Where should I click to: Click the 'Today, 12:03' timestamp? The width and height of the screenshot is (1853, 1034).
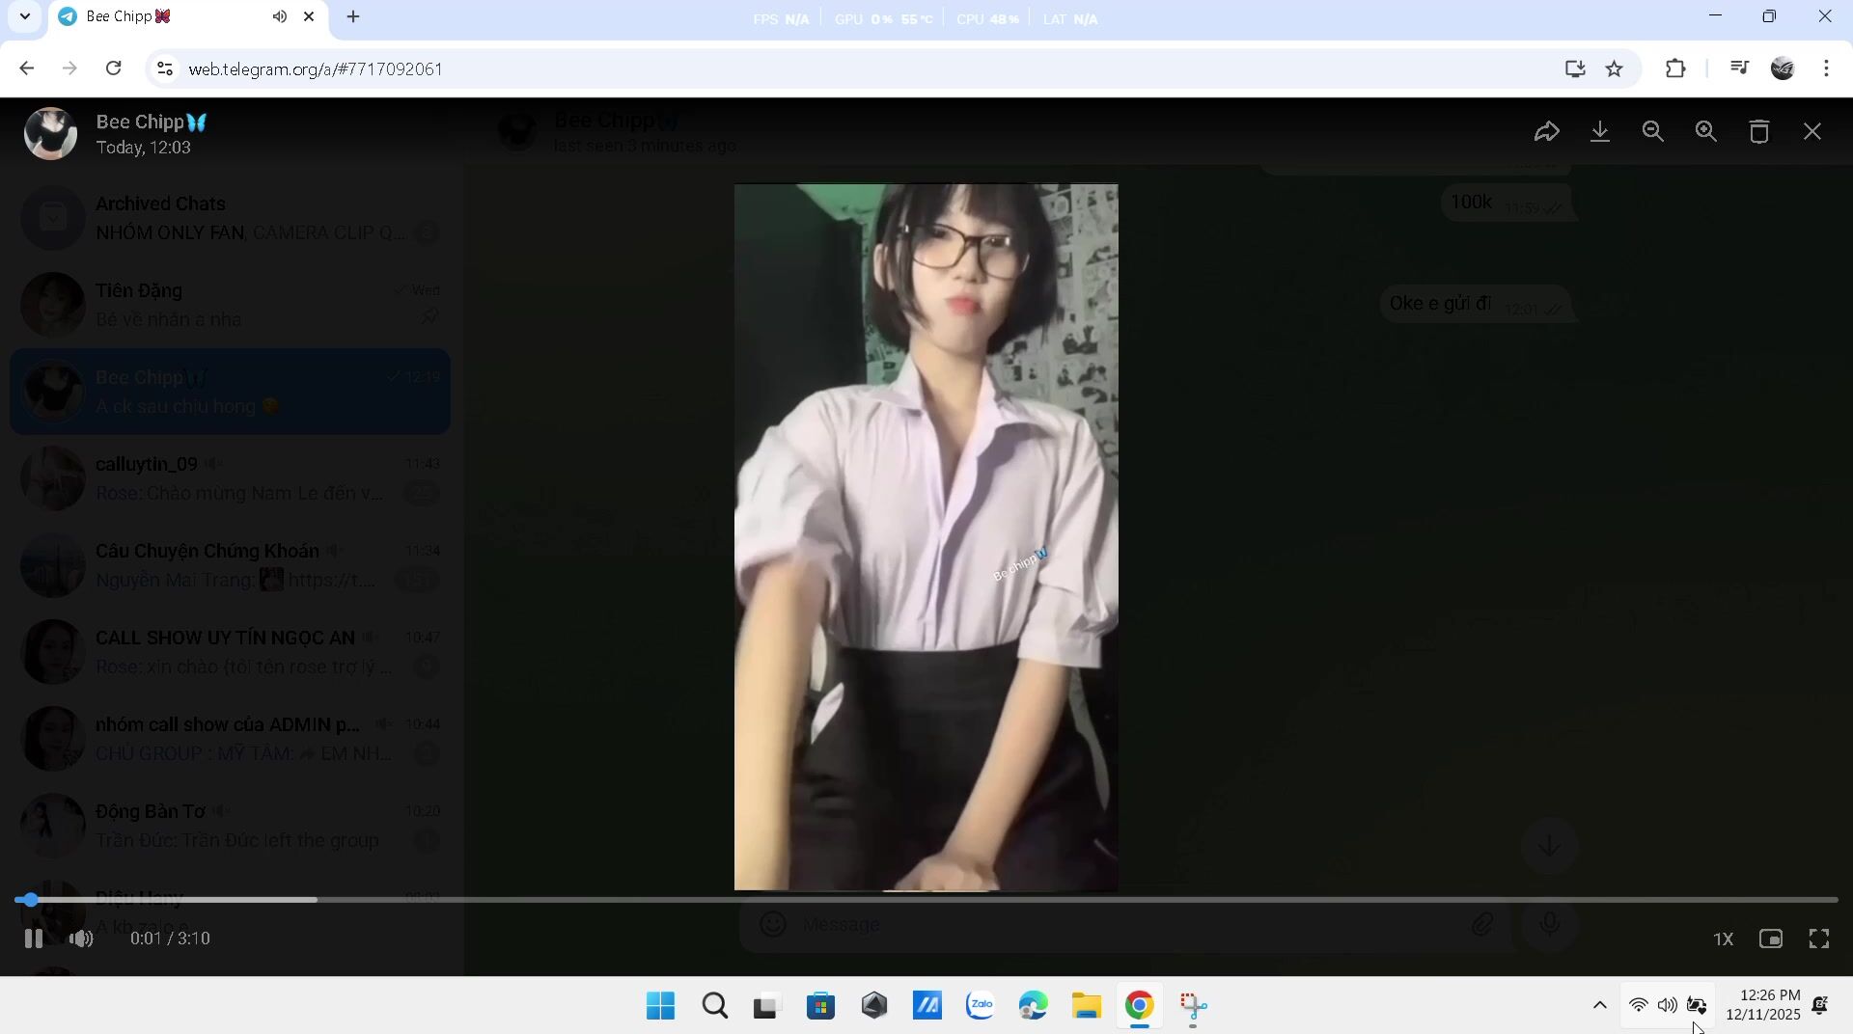point(144,149)
